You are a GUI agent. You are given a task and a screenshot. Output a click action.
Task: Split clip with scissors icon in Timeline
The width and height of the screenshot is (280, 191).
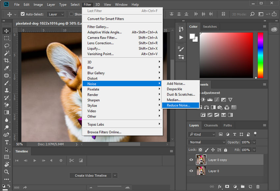coord(71,160)
